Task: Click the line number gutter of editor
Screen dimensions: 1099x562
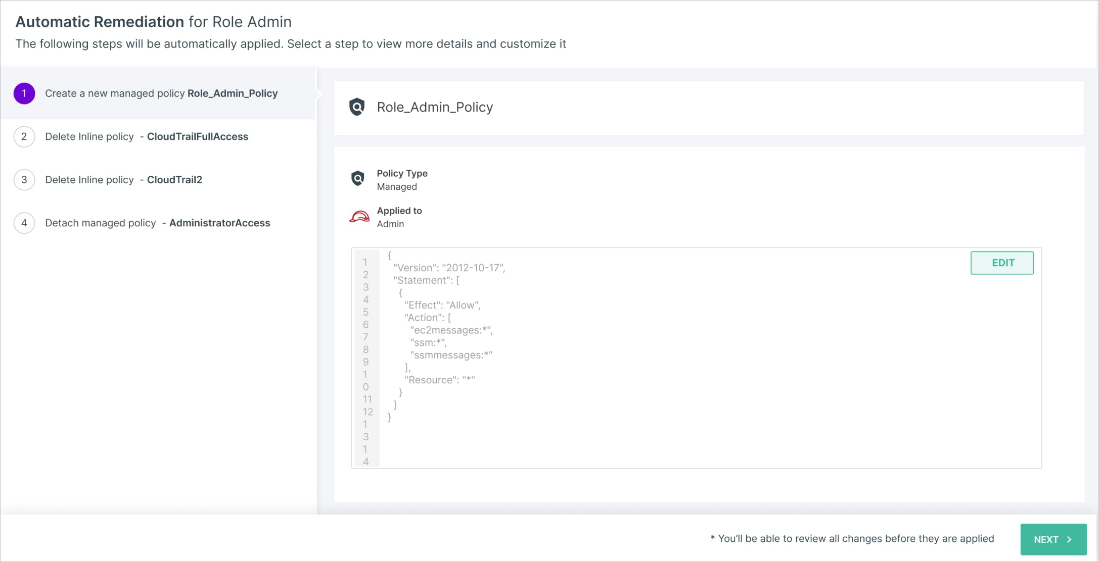Action: [367, 359]
